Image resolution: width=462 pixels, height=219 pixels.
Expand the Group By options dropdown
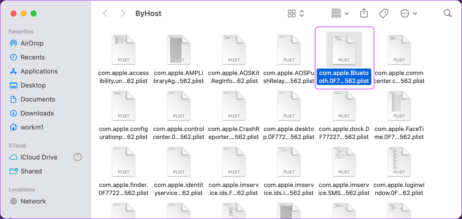point(340,13)
